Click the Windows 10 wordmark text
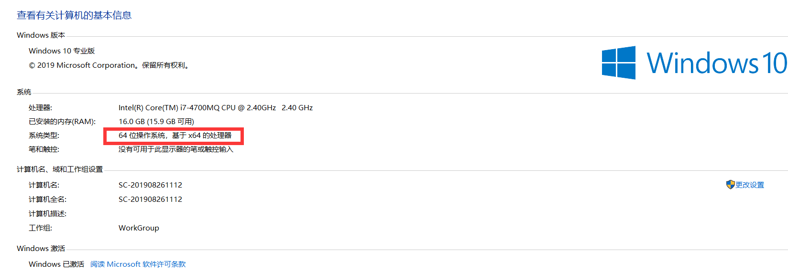The height and width of the screenshot is (272, 788). click(717, 63)
